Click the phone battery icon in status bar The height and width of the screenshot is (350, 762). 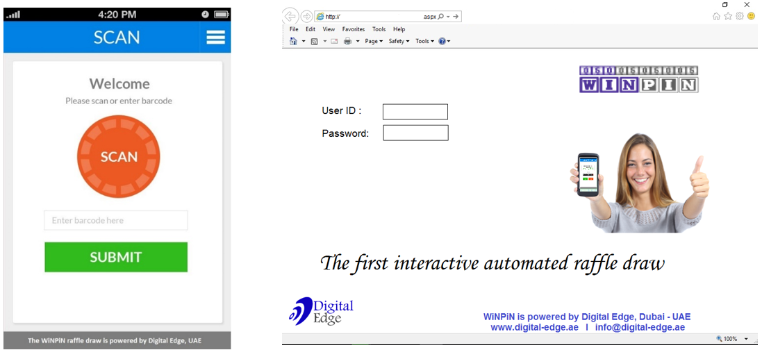(221, 15)
